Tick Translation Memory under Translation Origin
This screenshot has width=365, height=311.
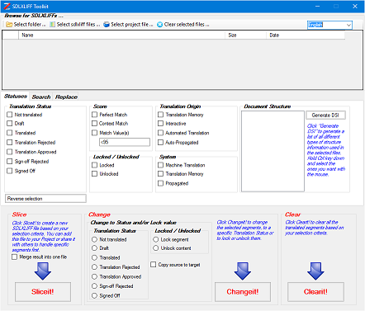tap(160, 115)
